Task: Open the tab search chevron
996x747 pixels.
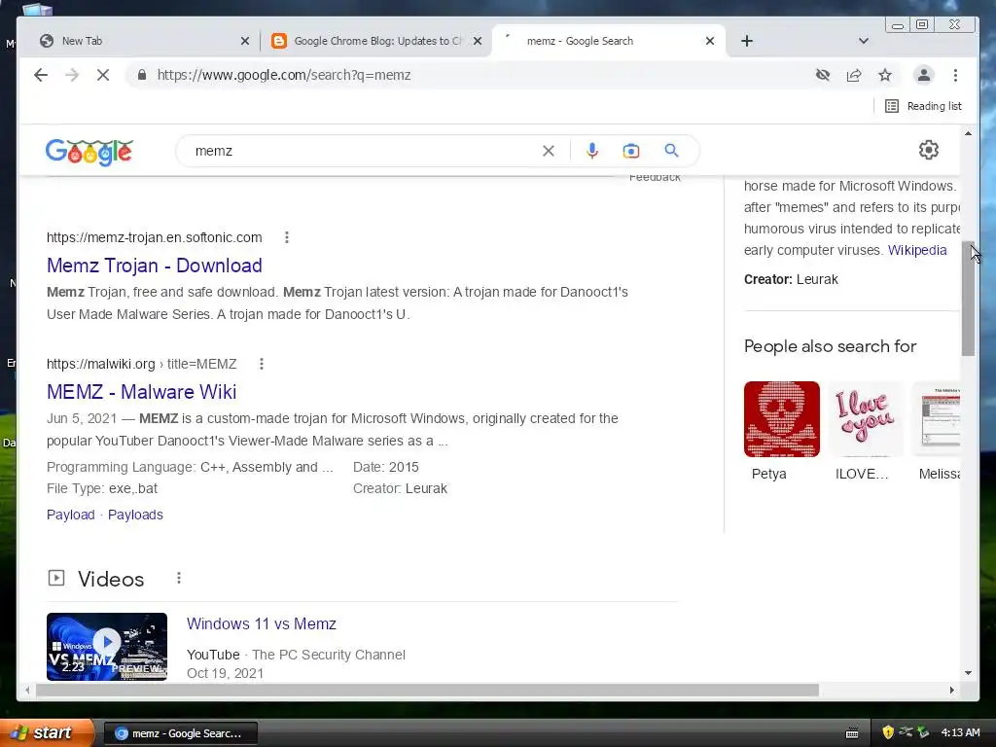Action: pyautogui.click(x=864, y=41)
